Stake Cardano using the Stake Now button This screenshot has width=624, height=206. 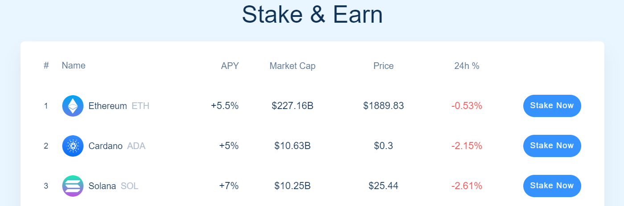552,146
